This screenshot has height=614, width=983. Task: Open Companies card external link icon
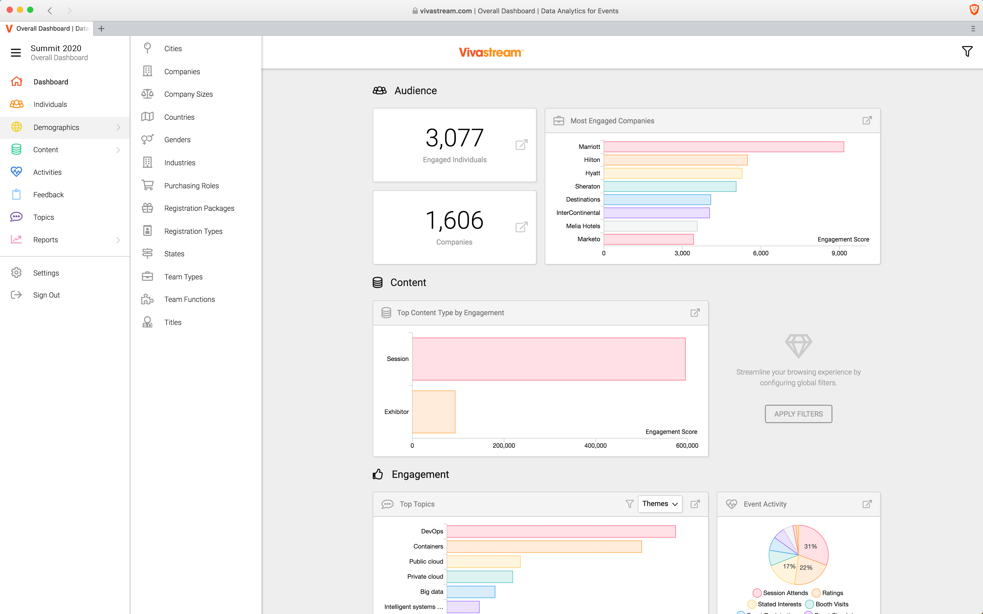tap(521, 227)
